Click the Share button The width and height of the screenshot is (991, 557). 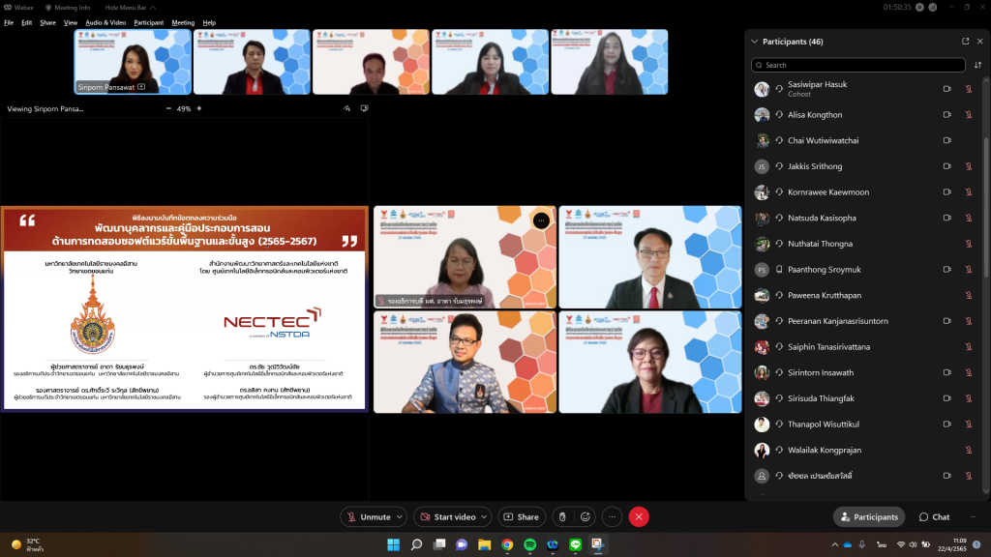[521, 517]
